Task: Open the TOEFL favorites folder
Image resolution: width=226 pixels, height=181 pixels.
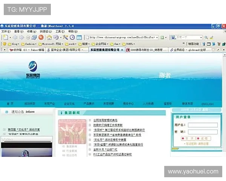Action: tap(128, 44)
